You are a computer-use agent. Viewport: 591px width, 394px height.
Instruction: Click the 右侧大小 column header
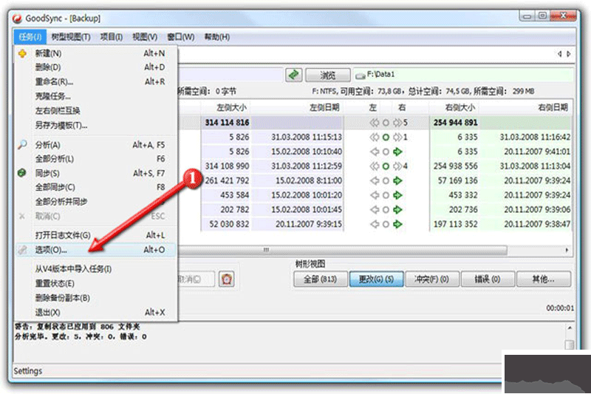454,107
